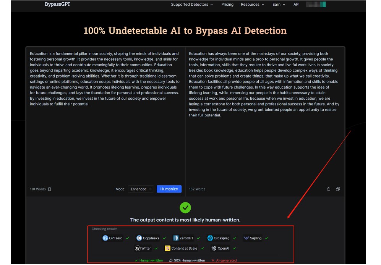Click the input text area
Screen dimensions: 381x265
tap(105, 116)
